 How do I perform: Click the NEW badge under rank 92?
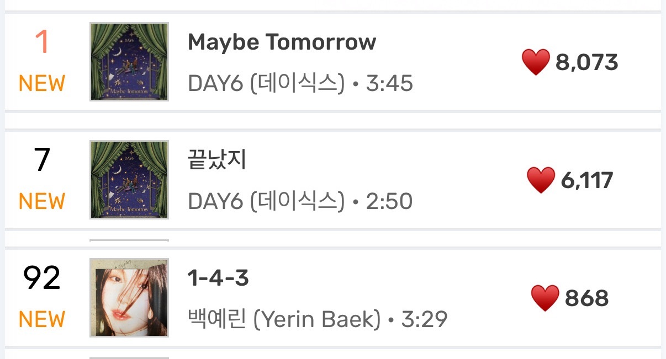[42, 319]
